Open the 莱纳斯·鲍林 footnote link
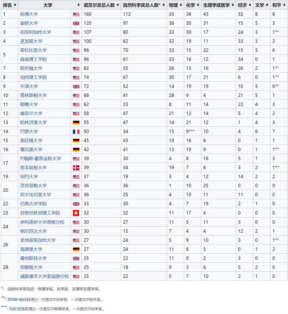Viewport: 288px width, 314px height. click(x=17, y=300)
